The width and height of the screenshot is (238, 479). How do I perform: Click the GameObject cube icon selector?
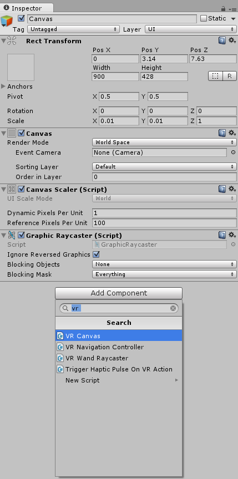[7, 21]
